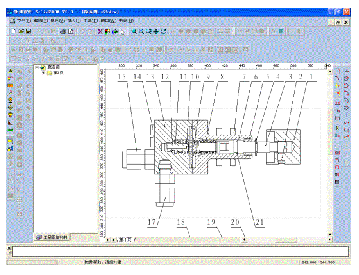Viewport: 359px width, 275px height.
Task: Switch to the 工程图结构树 panel tab
Action: point(53,237)
